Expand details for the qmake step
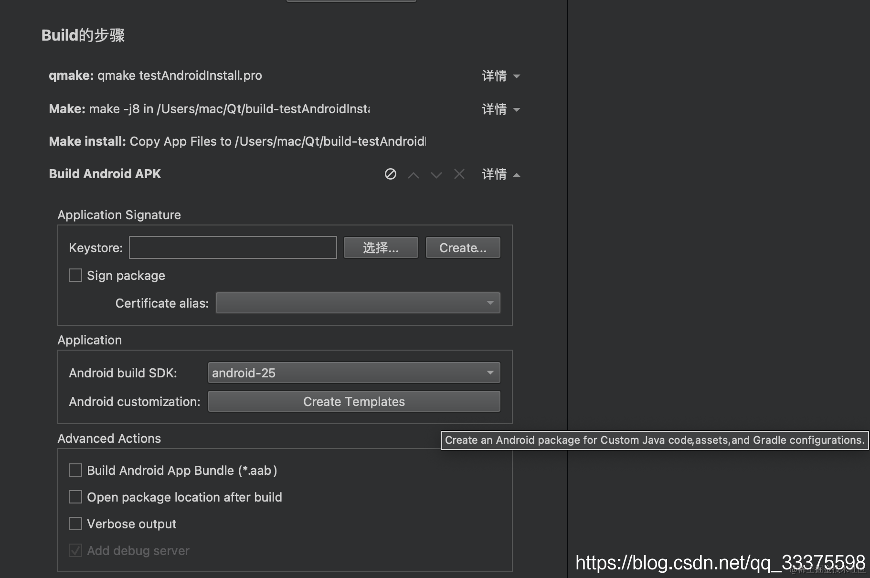This screenshot has width=870, height=578. coord(501,76)
